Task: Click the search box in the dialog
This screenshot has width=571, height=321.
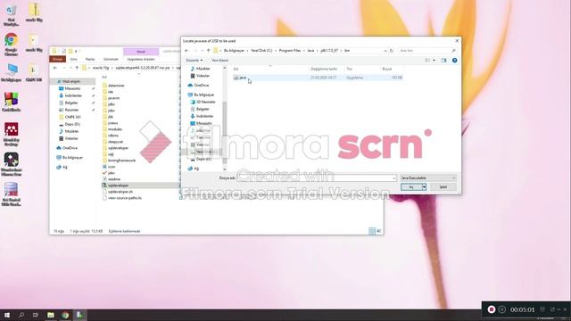Action: (427, 51)
